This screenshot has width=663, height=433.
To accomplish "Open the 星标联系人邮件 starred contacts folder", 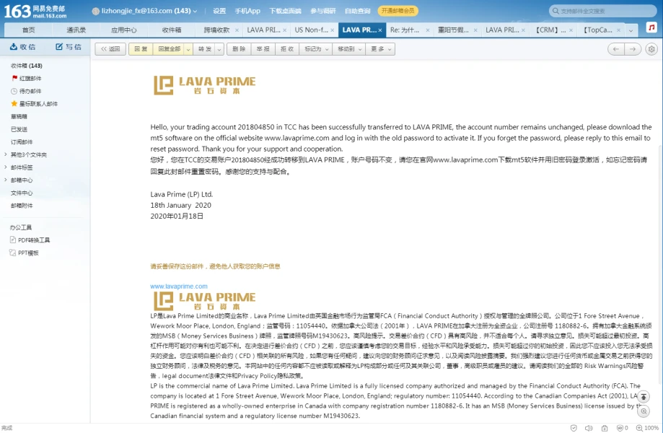I will [x=34, y=104].
